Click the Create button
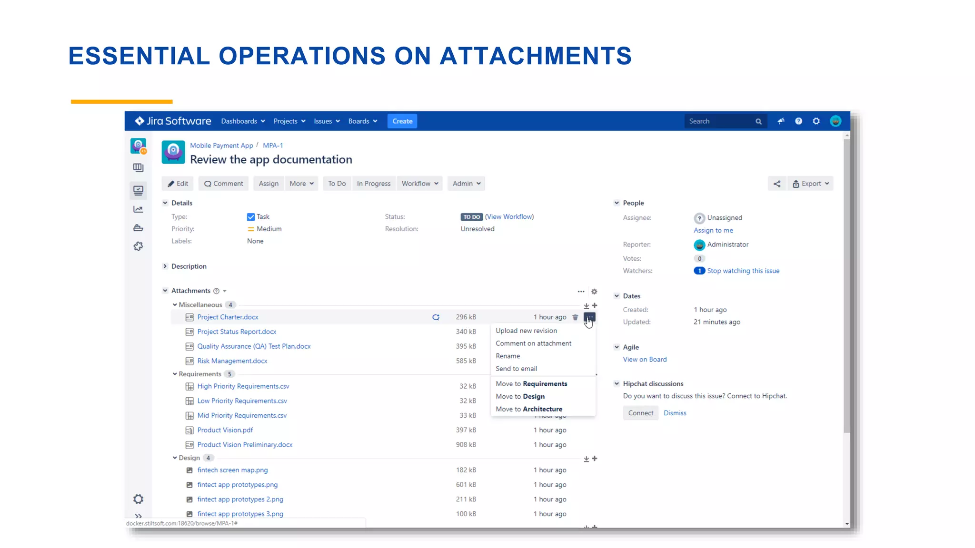 (402, 121)
